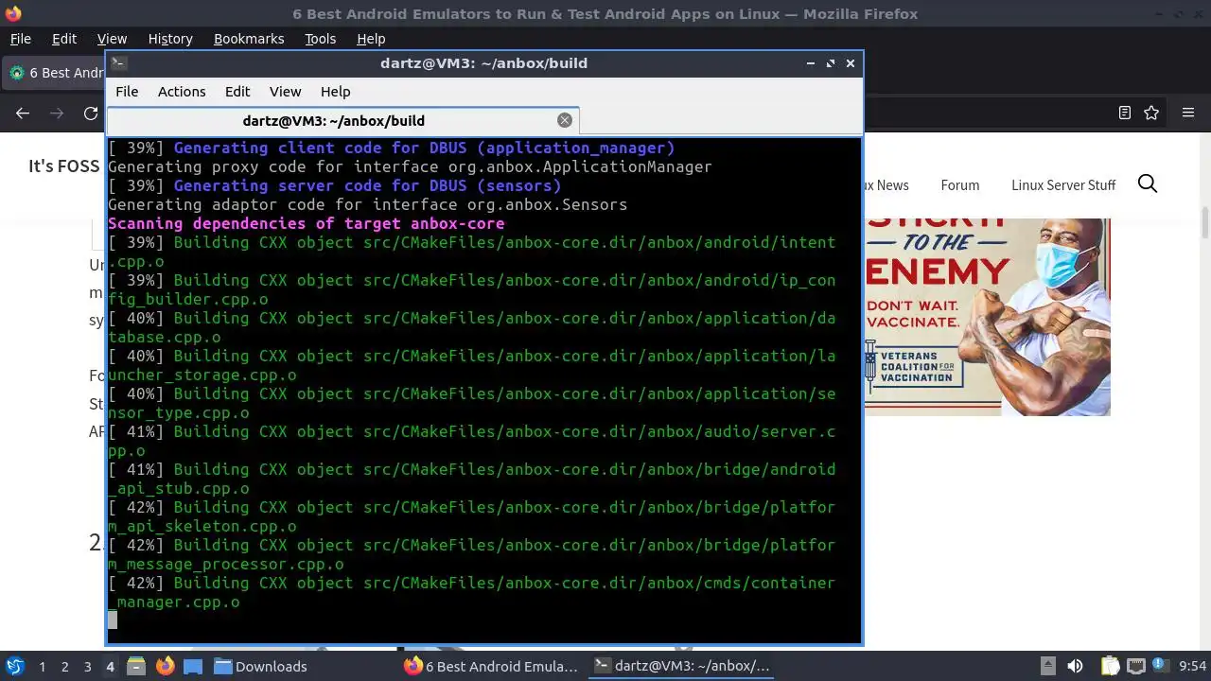Open the Firefox hamburger menu

[x=1188, y=113]
